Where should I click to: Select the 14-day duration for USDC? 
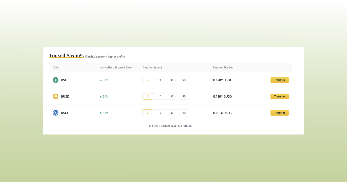(x=160, y=113)
